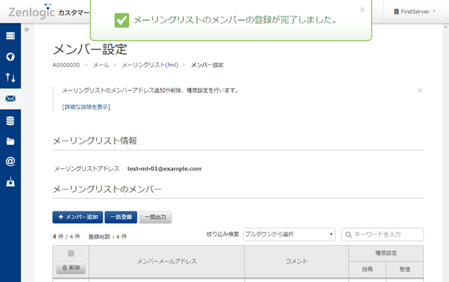Expand the sidebar with double chevron
Image resolution: width=449 pixels, height=282 pixels.
pos(27,30)
